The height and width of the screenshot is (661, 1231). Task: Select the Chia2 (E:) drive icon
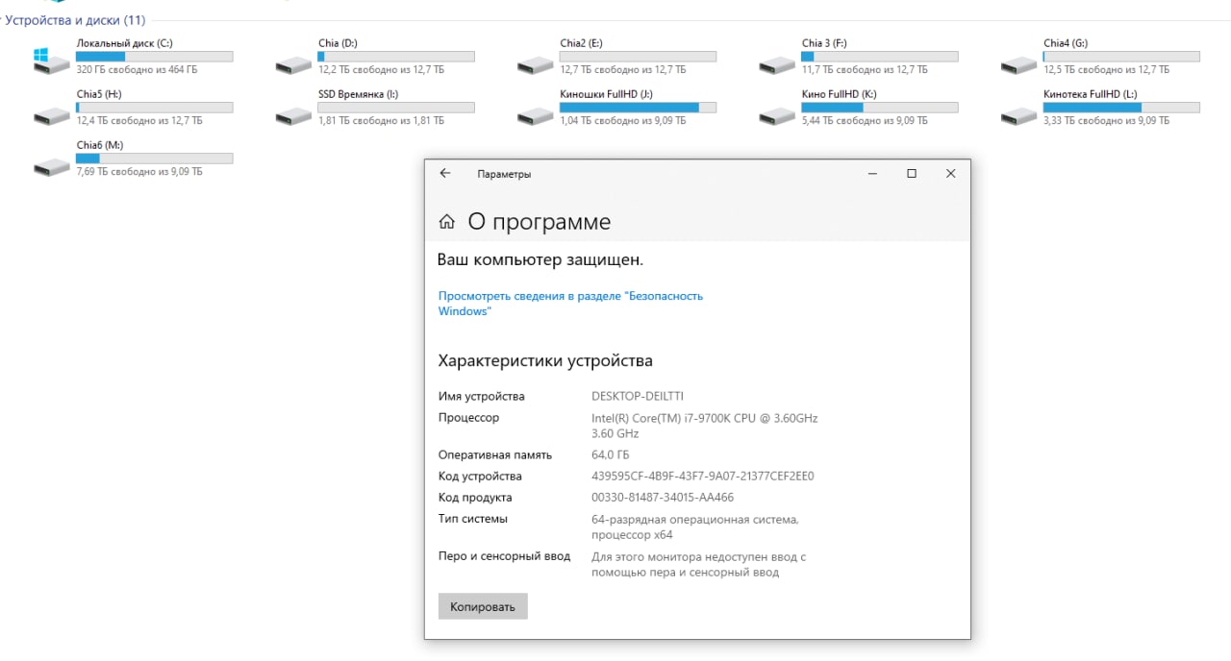[x=536, y=65]
